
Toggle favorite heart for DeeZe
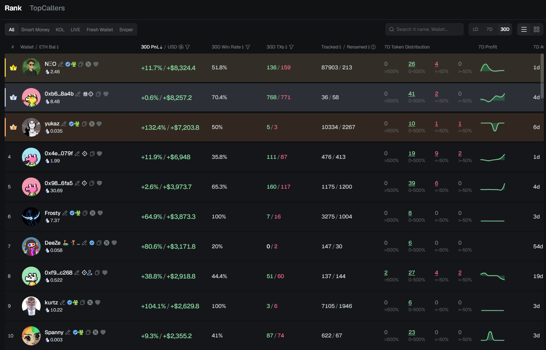click(x=114, y=243)
